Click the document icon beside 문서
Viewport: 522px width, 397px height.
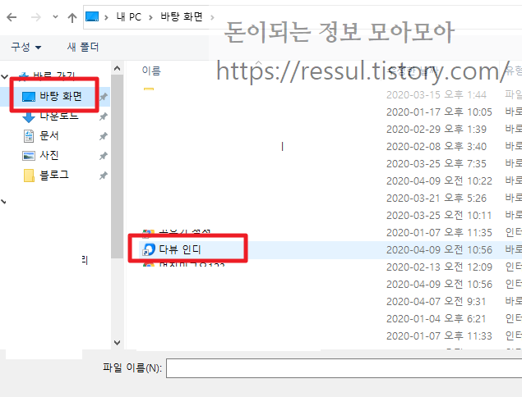[29, 136]
